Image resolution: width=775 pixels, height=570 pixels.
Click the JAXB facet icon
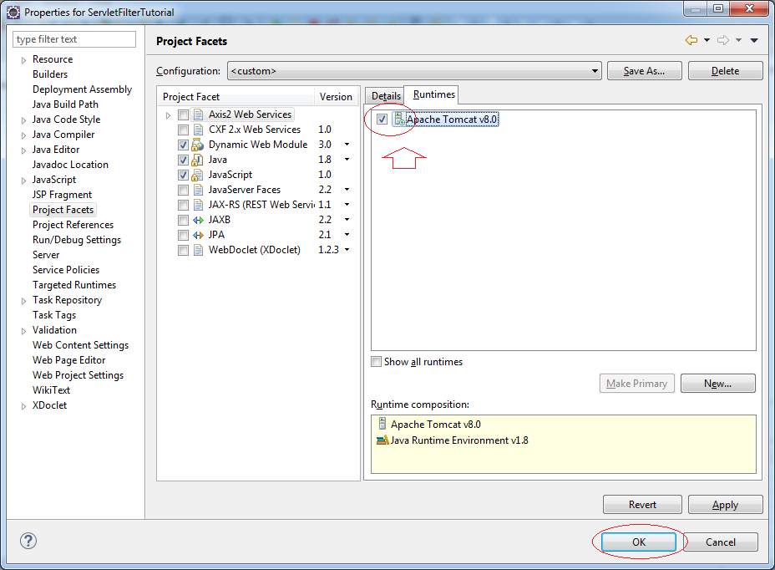tap(198, 220)
